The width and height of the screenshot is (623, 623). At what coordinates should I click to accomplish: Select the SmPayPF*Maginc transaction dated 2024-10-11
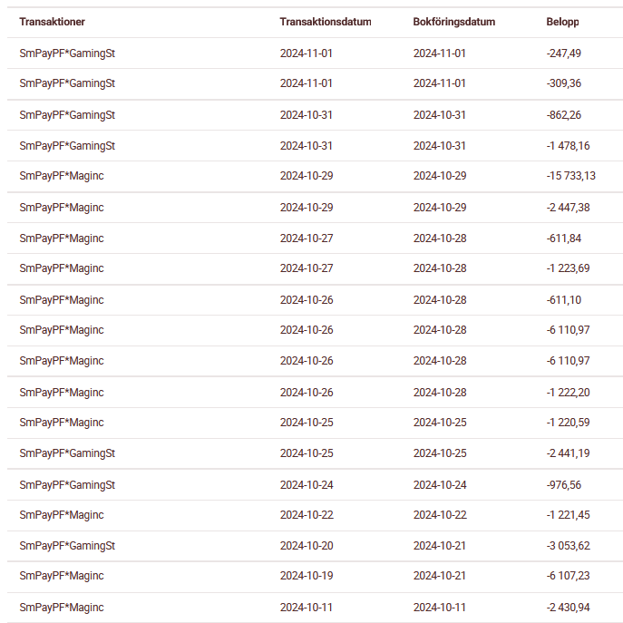(62, 608)
